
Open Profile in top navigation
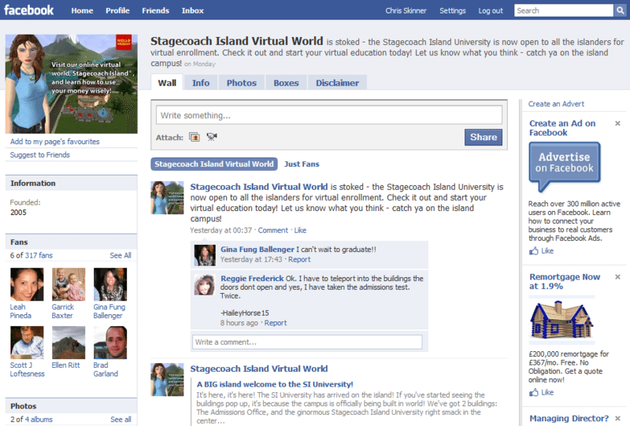[117, 10]
